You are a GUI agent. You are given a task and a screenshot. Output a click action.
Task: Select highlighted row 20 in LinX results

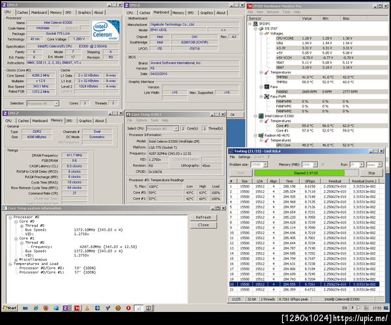click(x=304, y=285)
